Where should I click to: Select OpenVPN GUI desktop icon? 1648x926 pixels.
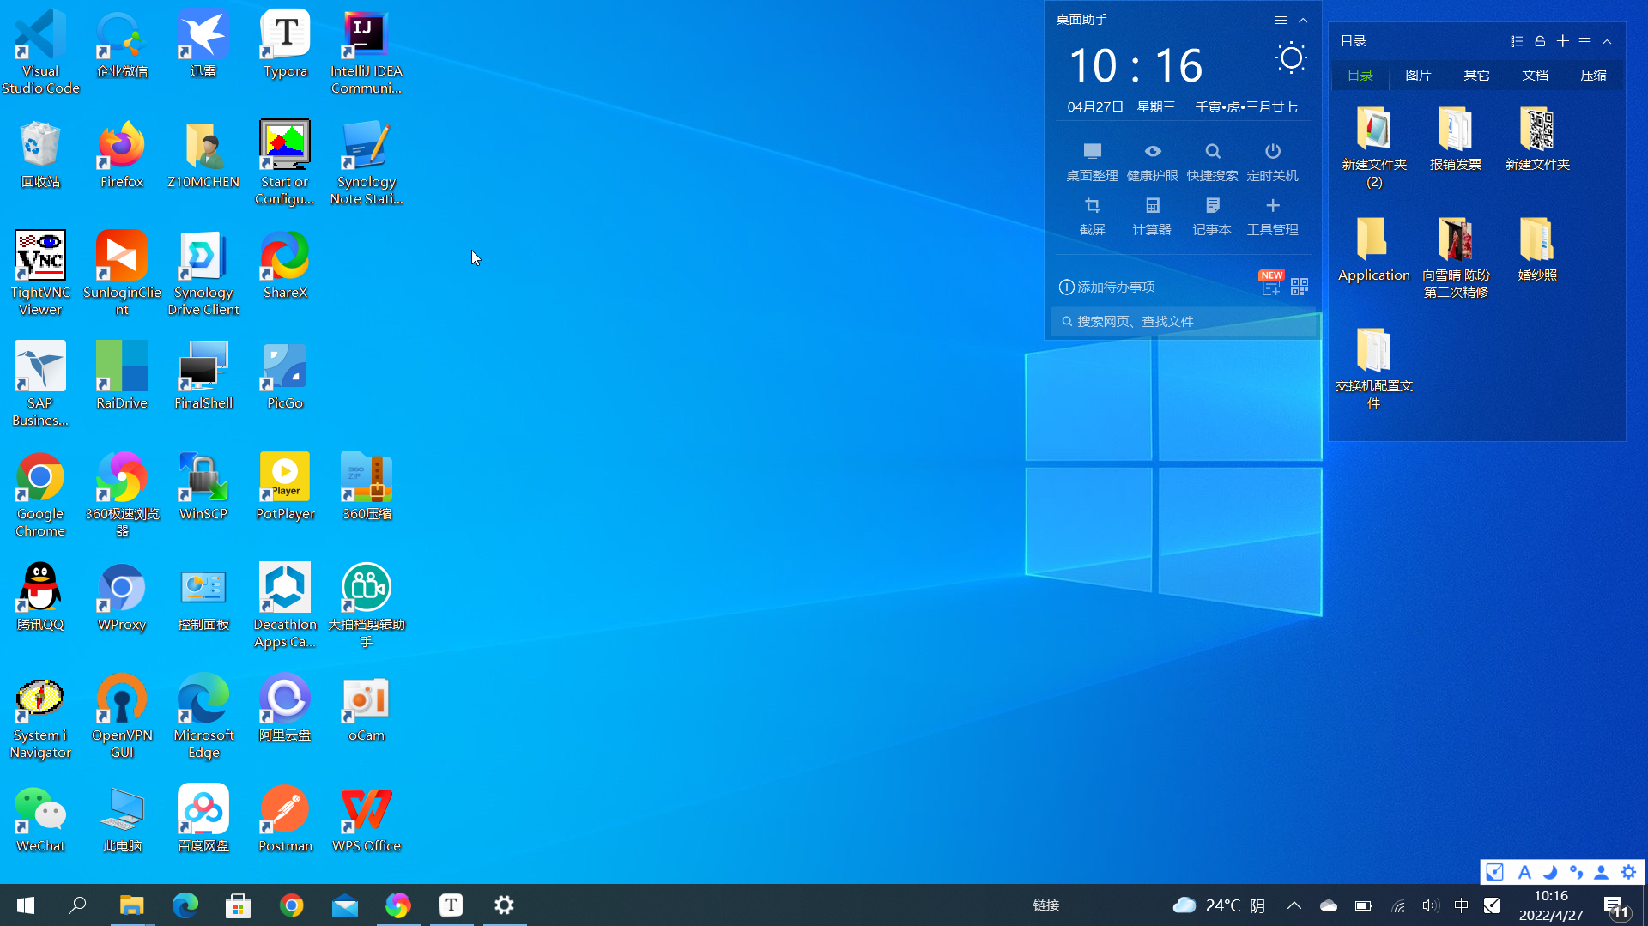[122, 716]
